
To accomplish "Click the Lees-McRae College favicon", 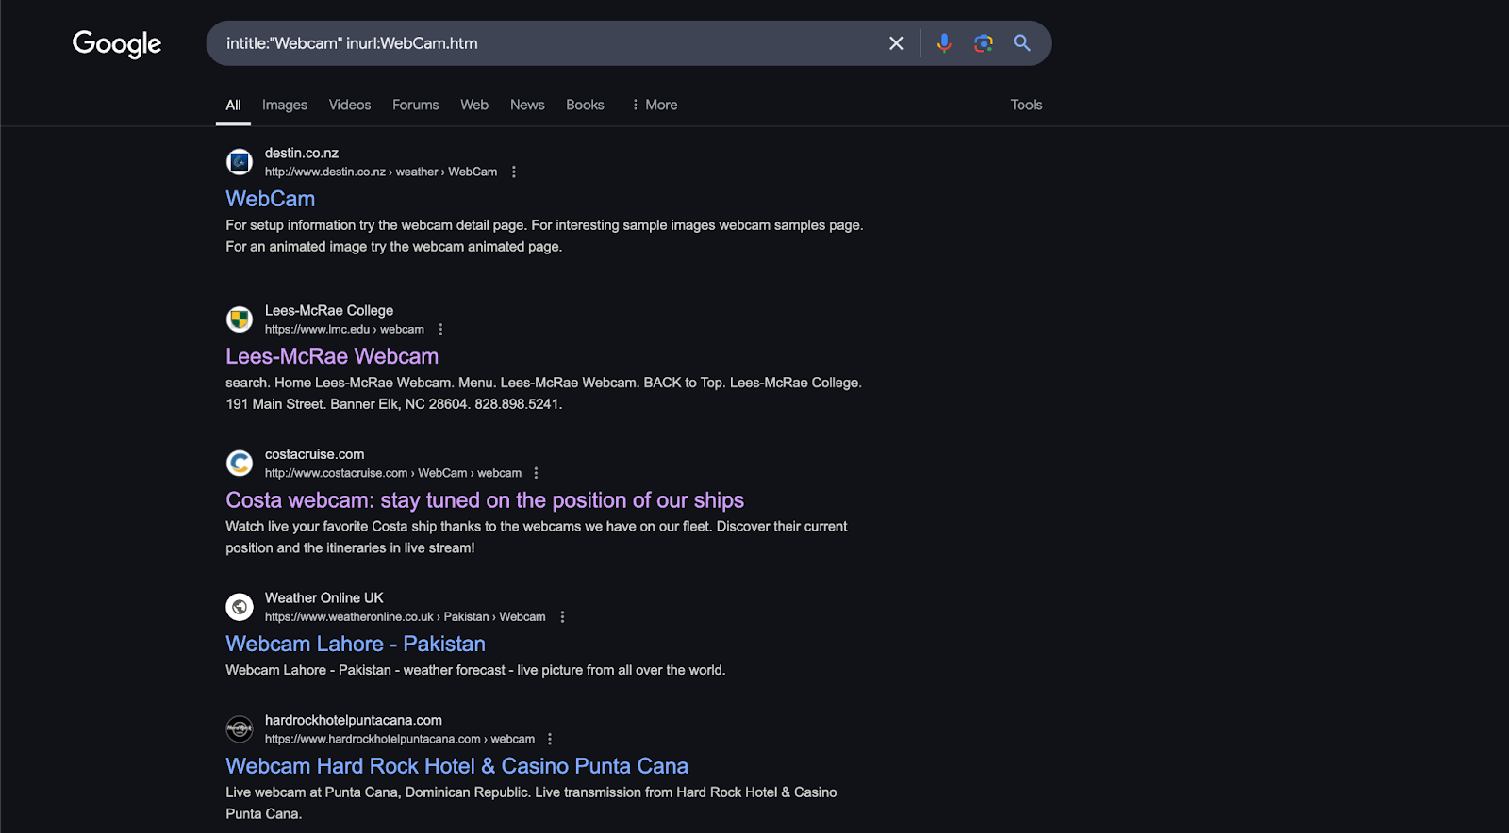I will coord(240,319).
